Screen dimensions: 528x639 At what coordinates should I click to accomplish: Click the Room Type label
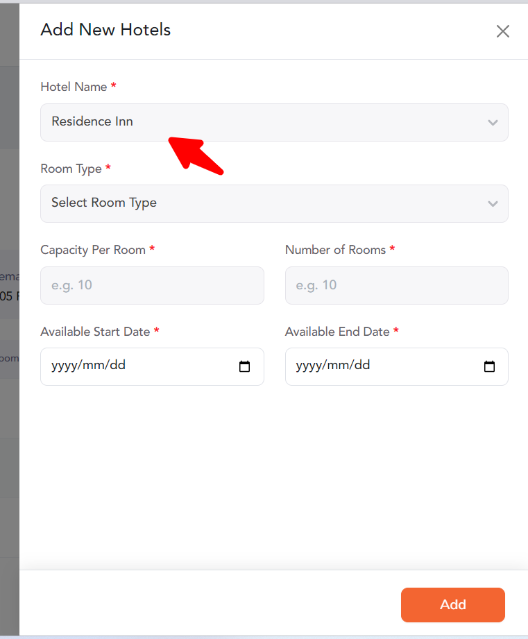pos(72,169)
